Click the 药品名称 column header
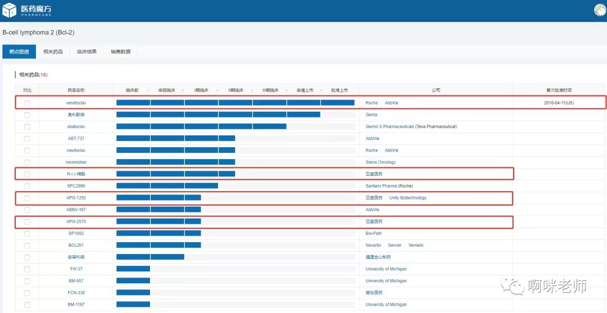The width and height of the screenshot is (607, 313). pos(76,90)
